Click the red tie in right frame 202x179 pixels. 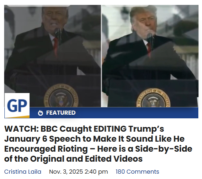149,49
